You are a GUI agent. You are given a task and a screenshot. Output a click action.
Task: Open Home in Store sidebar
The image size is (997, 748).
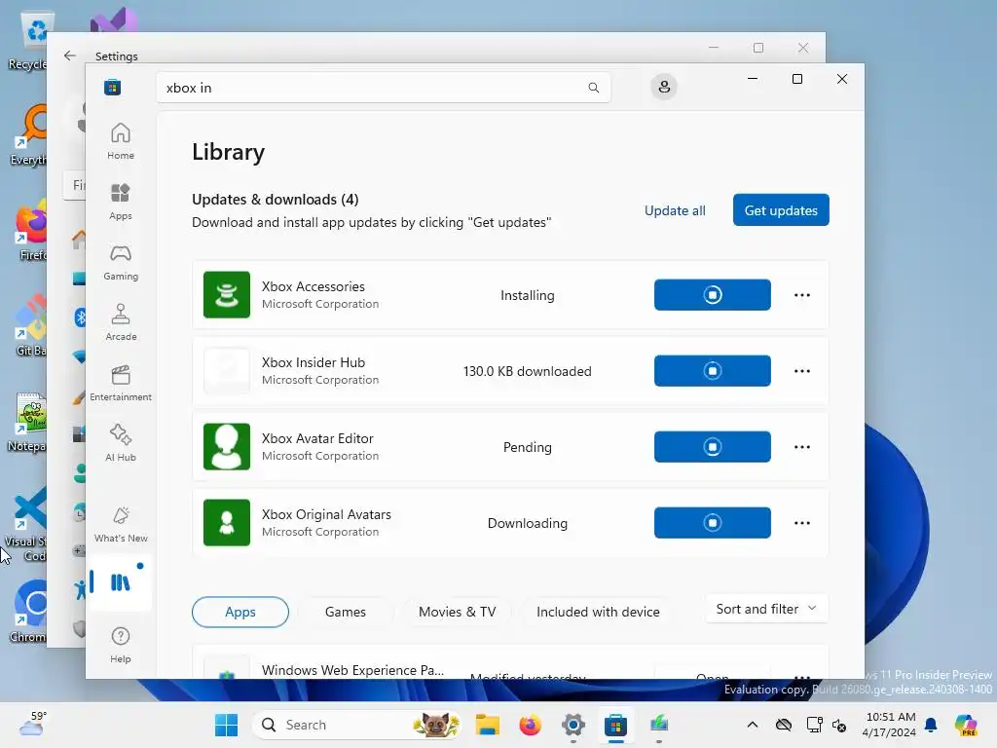120,141
